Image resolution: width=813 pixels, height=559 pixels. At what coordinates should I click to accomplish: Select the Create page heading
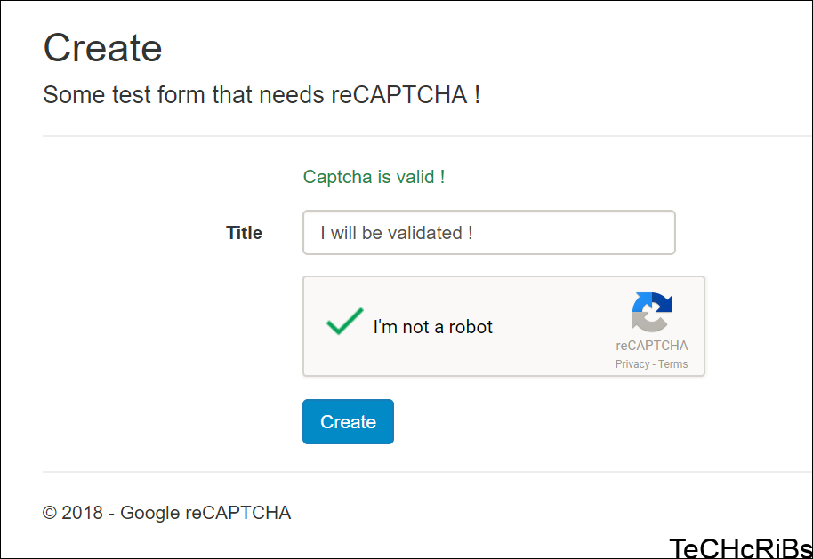[102, 48]
